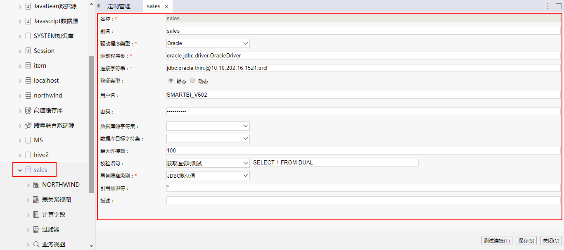This screenshot has height=250, width=564.
Task: Click the 别名 alias input field
Action: click(x=363, y=31)
